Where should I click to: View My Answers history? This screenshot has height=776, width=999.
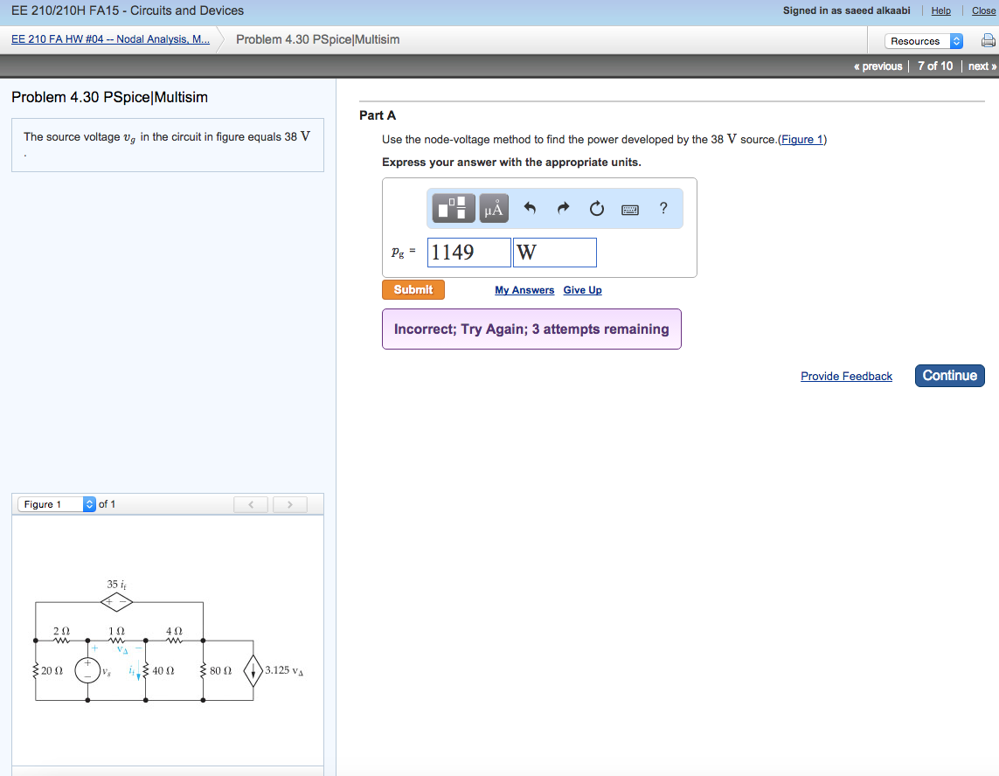524,289
